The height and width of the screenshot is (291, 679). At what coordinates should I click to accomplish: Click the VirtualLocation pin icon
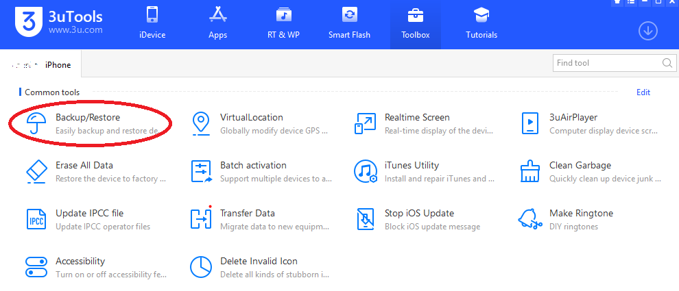201,124
